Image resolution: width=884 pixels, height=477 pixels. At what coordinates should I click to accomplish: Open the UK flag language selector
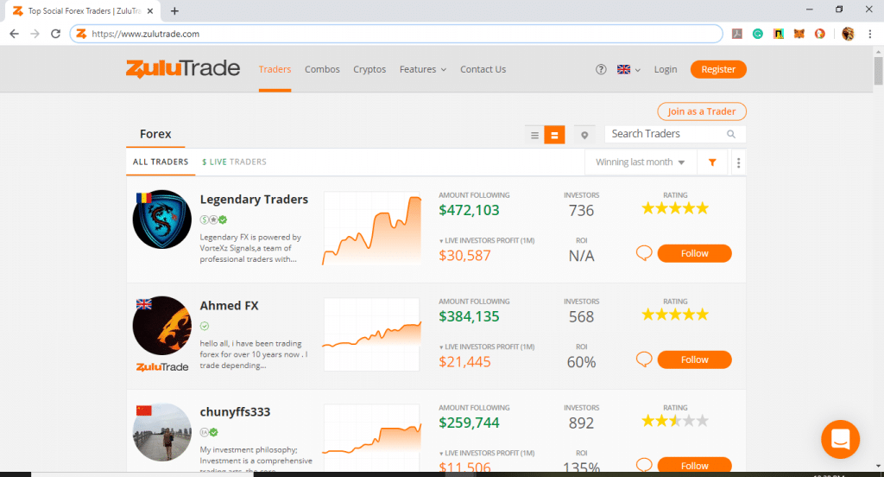pyautogui.click(x=628, y=69)
